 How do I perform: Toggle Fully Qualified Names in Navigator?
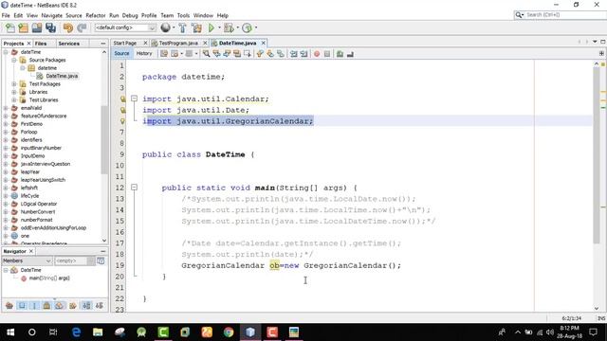[73, 305]
